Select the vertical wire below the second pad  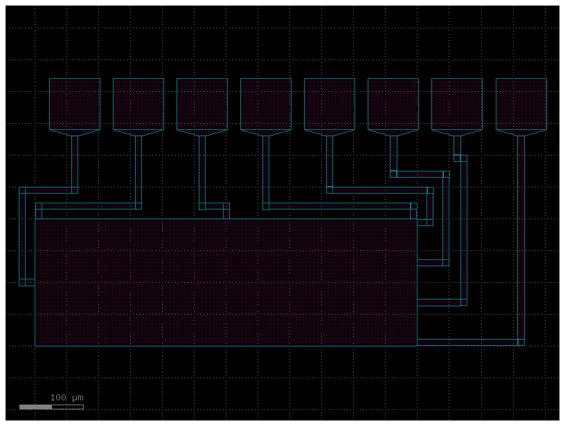pos(138,169)
